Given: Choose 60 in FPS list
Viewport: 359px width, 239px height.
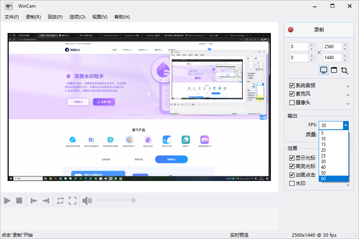Looking at the screenshot, I should [334, 179].
